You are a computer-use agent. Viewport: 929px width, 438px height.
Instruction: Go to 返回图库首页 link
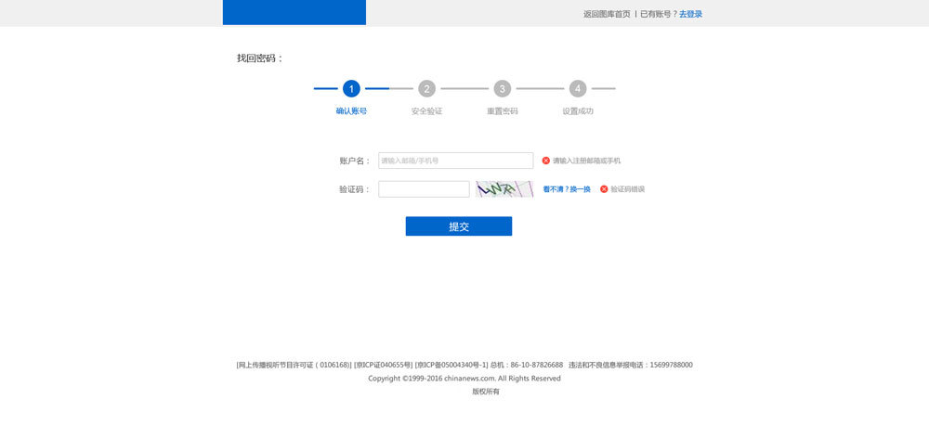[x=607, y=14]
